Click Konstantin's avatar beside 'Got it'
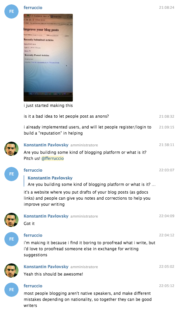 11,220
